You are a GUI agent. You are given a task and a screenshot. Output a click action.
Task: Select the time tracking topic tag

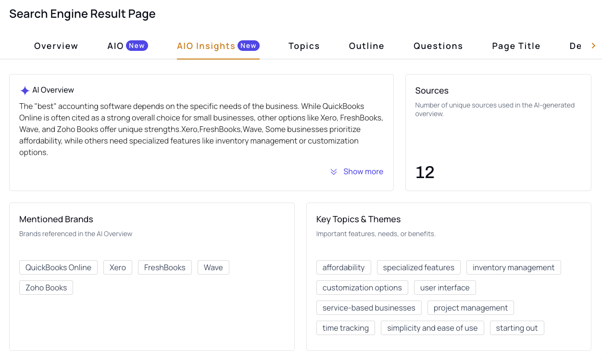pos(345,328)
